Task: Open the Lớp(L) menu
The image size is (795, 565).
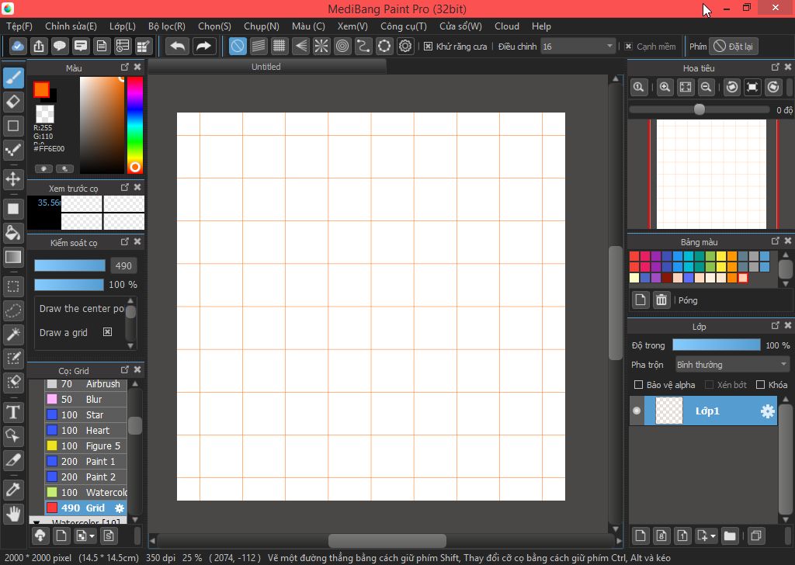Action: [123, 26]
